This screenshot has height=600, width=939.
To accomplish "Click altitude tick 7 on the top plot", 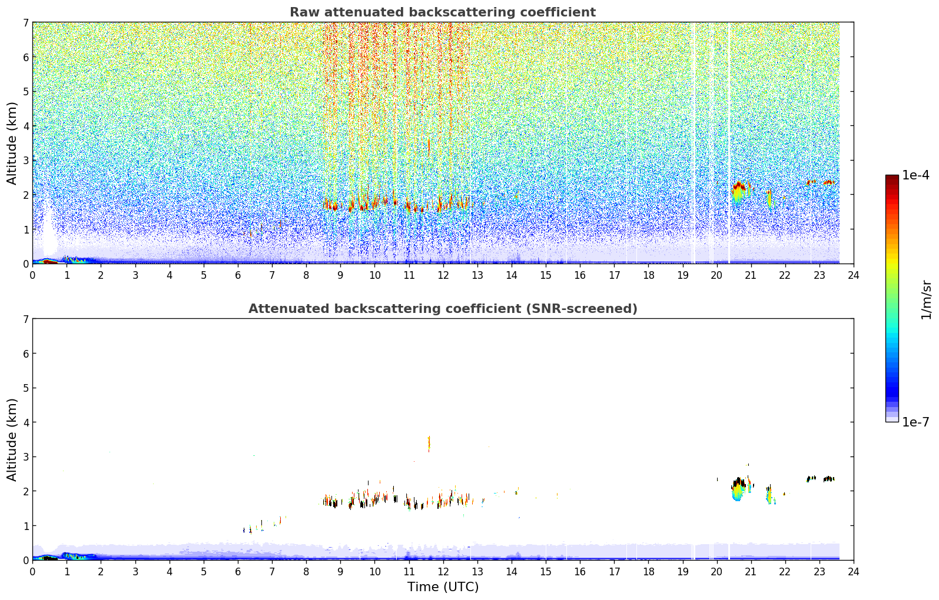I will pyautogui.click(x=25, y=22).
